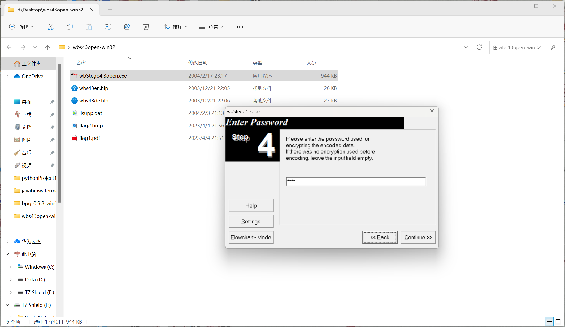The width and height of the screenshot is (565, 327).
Task: Click the flag1.pdf file icon
Action: [75, 138]
